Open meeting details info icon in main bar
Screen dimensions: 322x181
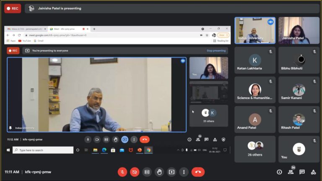[x=279, y=172]
